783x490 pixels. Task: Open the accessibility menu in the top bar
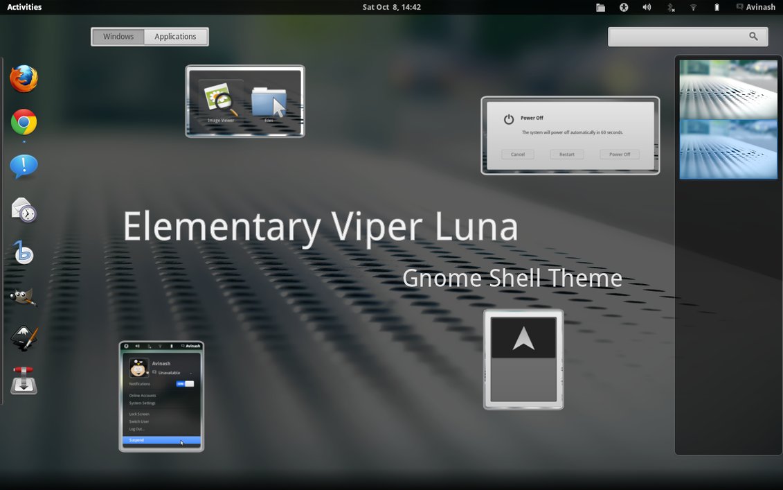coord(623,7)
